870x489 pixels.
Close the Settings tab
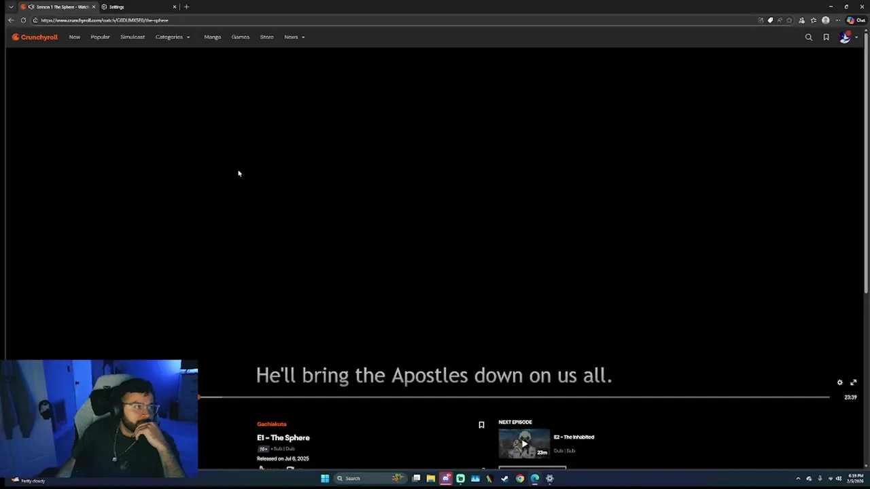175,7
